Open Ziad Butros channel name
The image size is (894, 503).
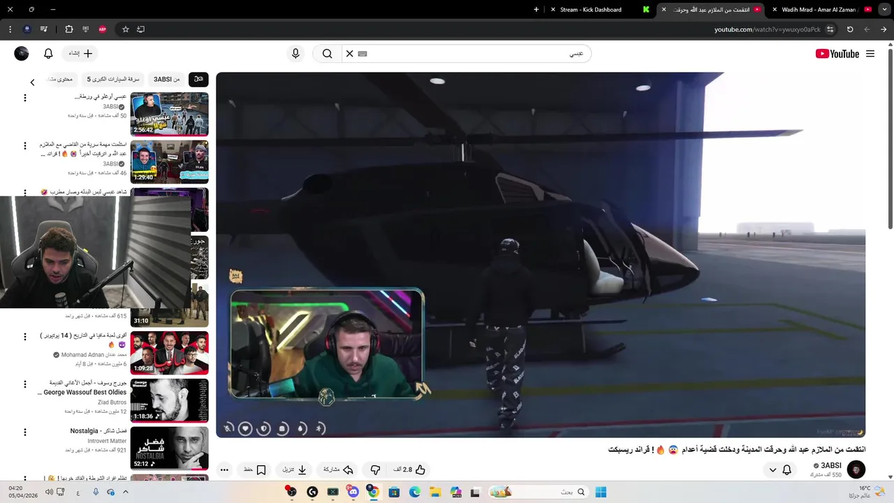tap(112, 402)
